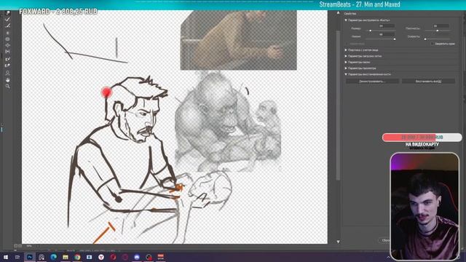Select the Bloat tool

8,45
